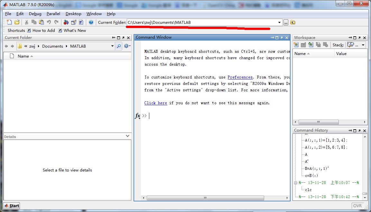Viewport: 371px width, 212px height.
Task: Undock the Workspace panel
Action: click(x=360, y=38)
